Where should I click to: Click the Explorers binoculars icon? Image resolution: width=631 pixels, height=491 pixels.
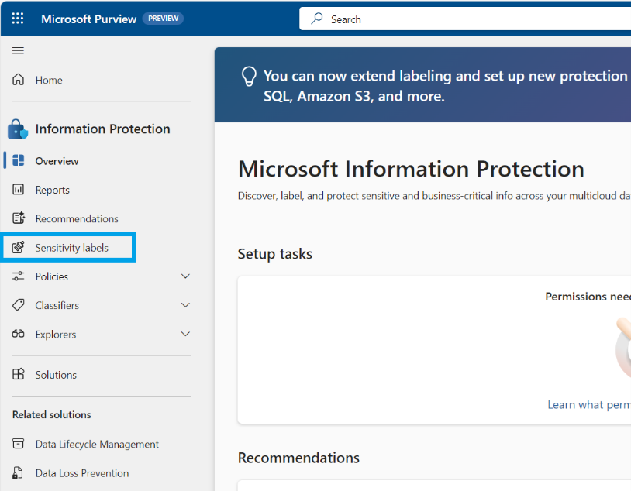19,335
